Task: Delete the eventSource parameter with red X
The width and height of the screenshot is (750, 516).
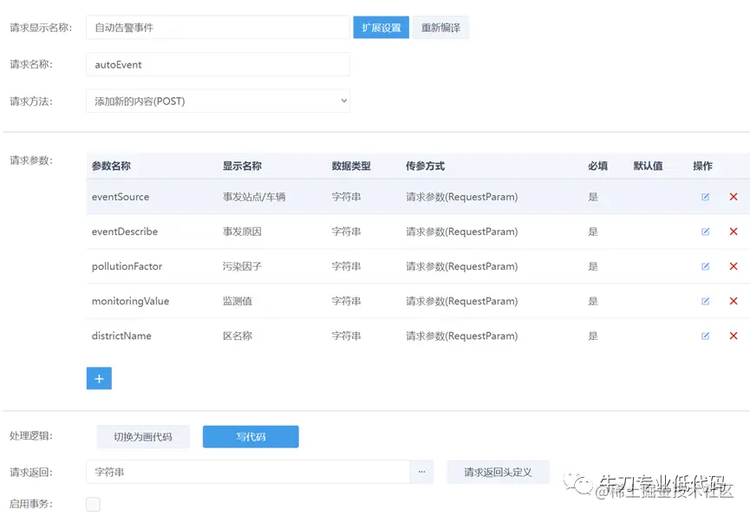Action: click(734, 197)
